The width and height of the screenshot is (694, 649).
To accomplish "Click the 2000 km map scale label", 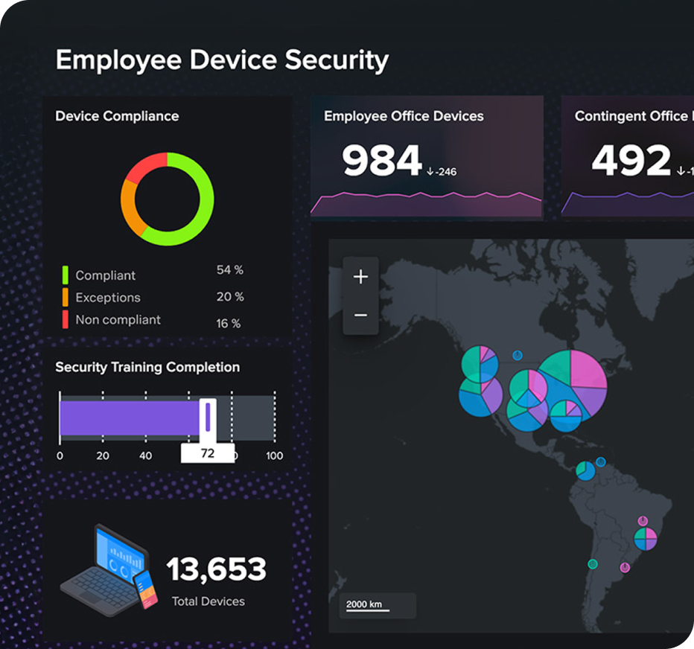I will click(x=363, y=605).
